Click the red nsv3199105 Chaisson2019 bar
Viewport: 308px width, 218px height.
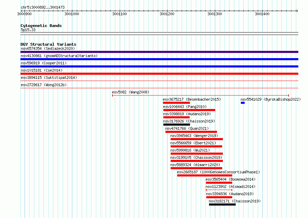coord(197,161)
